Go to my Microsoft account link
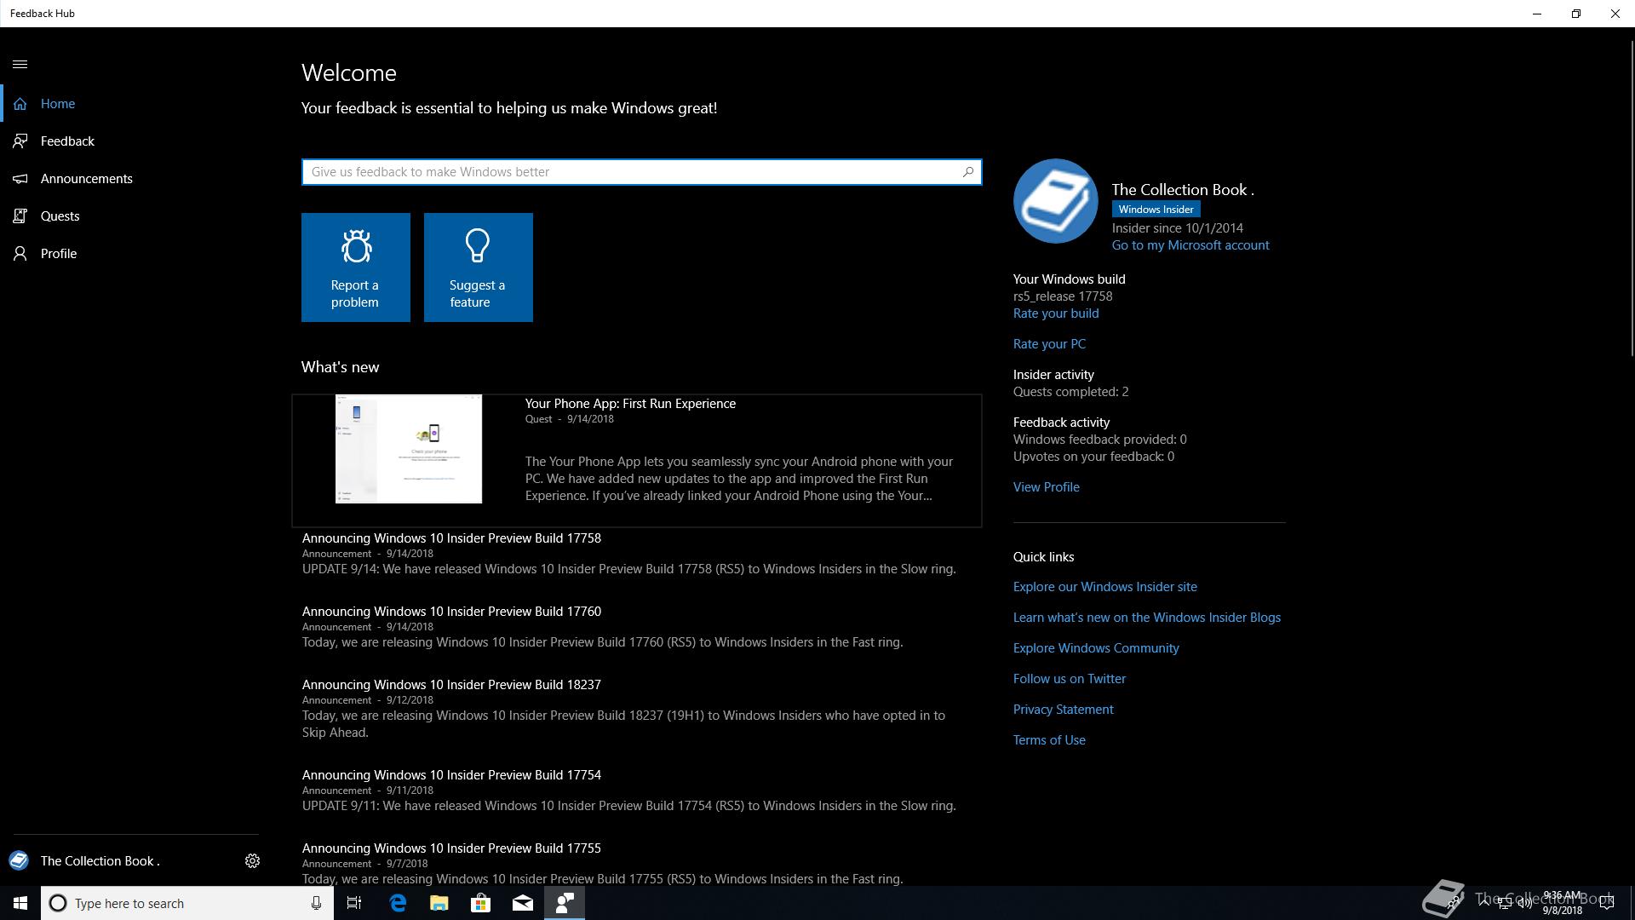This screenshot has width=1635, height=920. (x=1190, y=245)
